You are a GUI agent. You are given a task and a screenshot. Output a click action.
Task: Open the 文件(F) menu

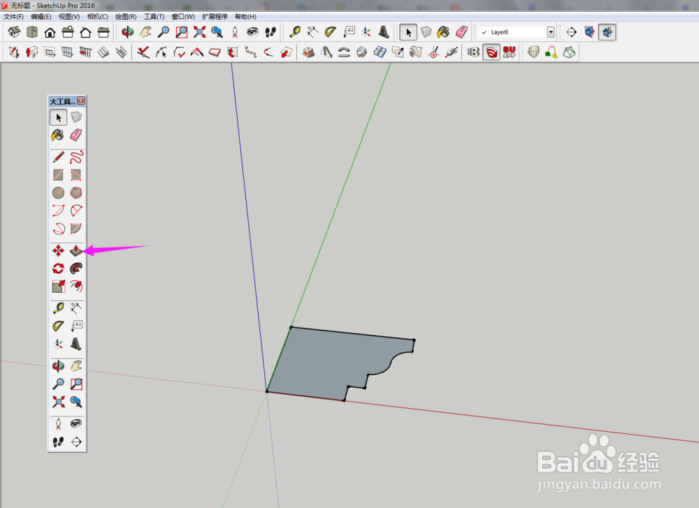click(x=13, y=17)
